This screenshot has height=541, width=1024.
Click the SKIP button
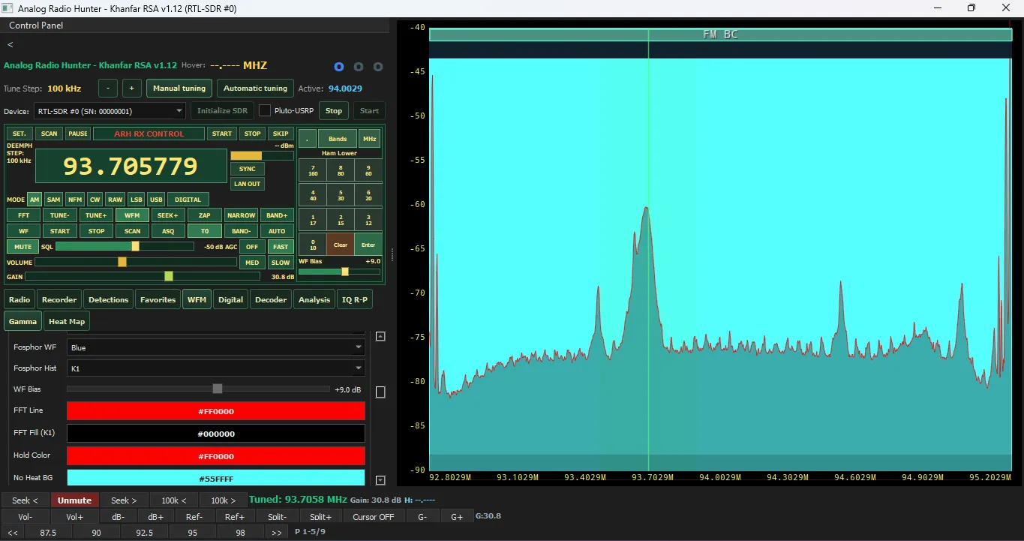pos(281,134)
